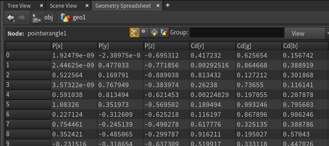Click cell value 0.207878
The image size is (329, 146).
[298, 95]
